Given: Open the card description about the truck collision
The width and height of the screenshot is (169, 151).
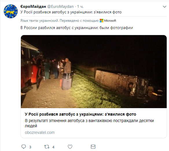Looking at the screenshot, I should 89,123.
